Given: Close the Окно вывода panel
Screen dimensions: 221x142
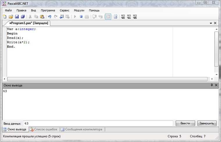Looking at the screenshot, I should 216,85.
